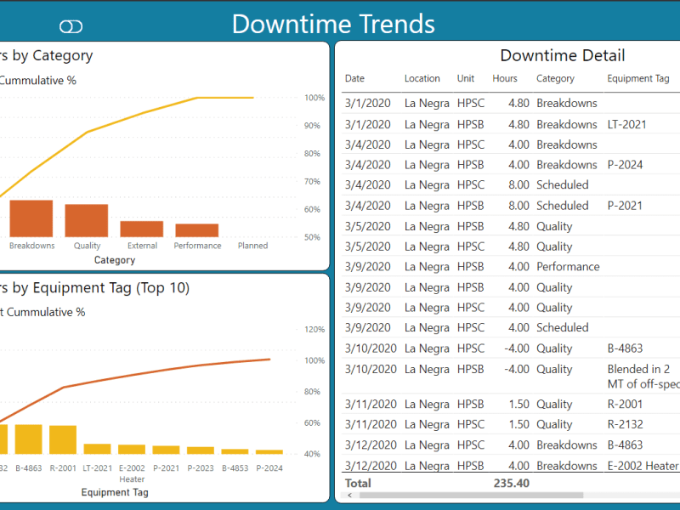Image resolution: width=680 pixels, height=510 pixels.
Task: Click the P-2024 equipment bar
Action: click(269, 452)
